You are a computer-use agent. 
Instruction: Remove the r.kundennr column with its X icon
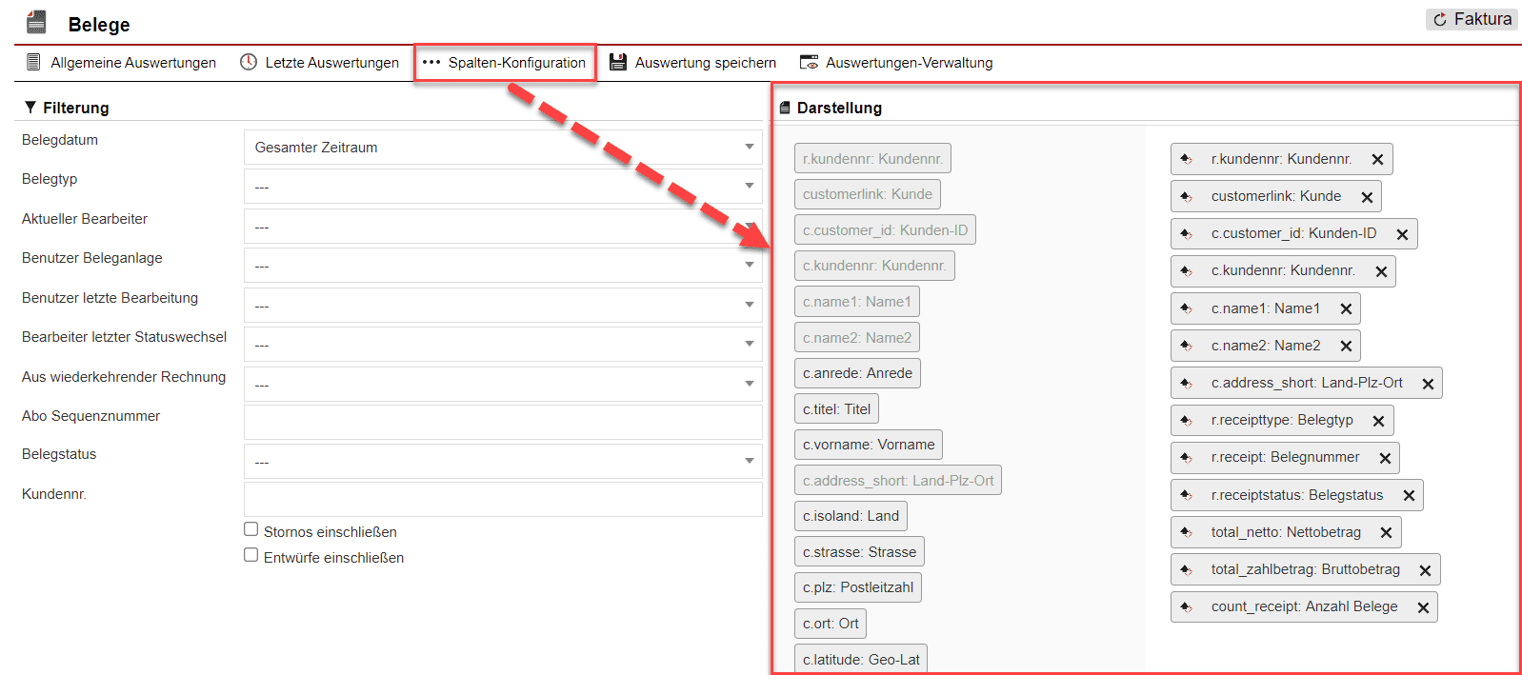pos(1377,160)
